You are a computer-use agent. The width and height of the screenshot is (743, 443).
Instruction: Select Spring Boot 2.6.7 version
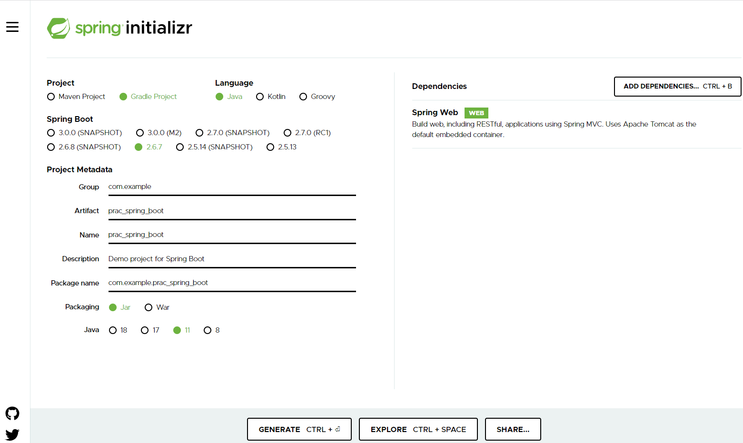pyautogui.click(x=149, y=147)
